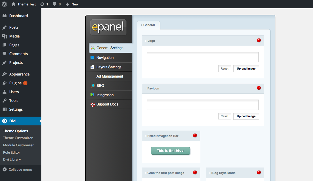
Task: Click the Collapse menu label
Action: (x=20, y=170)
